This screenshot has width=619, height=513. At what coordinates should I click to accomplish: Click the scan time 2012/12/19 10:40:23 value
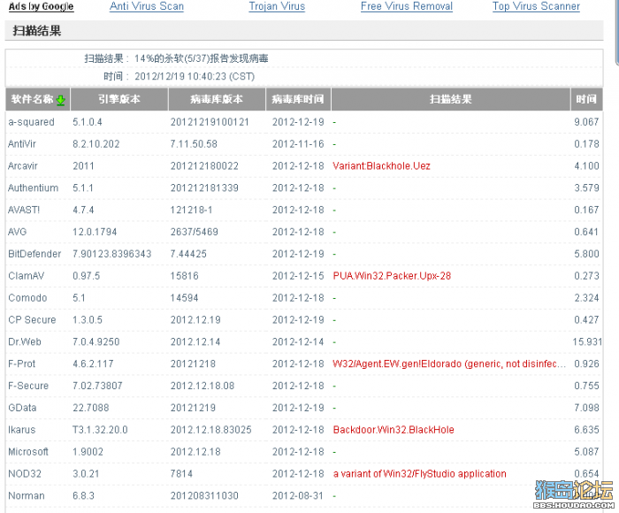195,76
